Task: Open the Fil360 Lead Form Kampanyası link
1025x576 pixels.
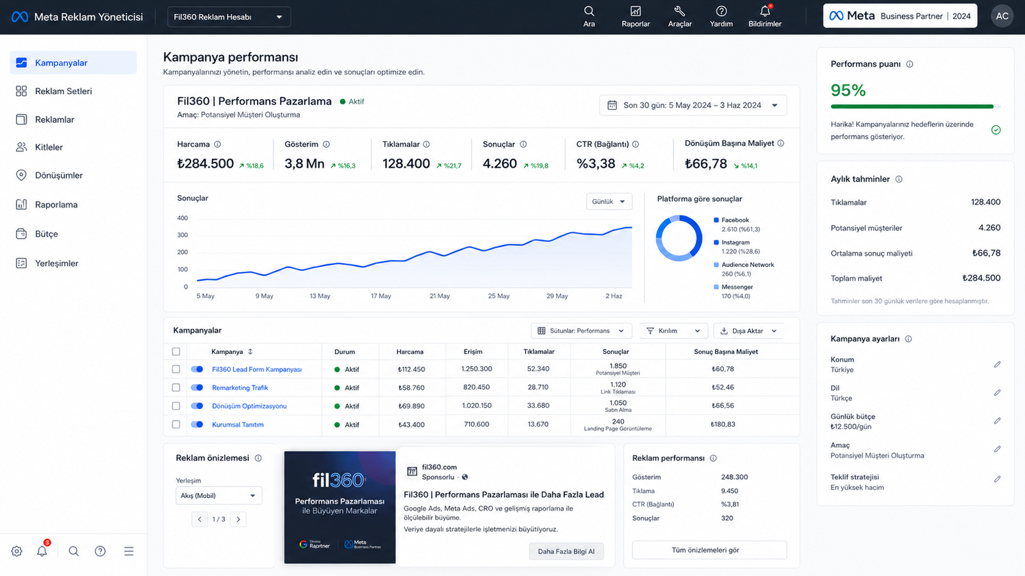Action: 257,369
